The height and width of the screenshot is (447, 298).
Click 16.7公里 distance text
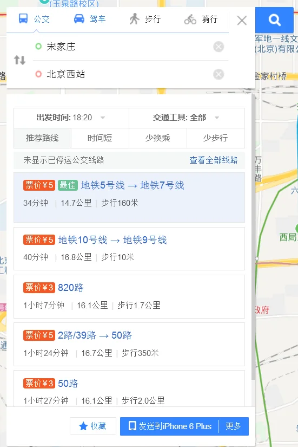click(x=97, y=353)
